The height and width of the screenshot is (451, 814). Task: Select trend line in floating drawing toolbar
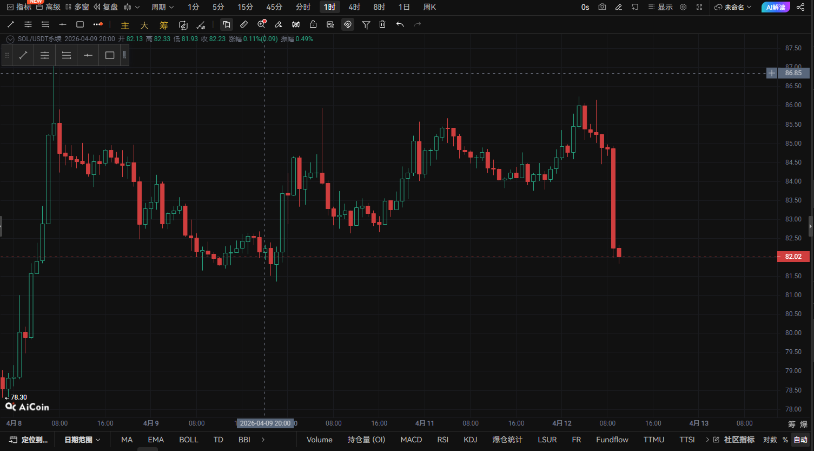pos(23,55)
